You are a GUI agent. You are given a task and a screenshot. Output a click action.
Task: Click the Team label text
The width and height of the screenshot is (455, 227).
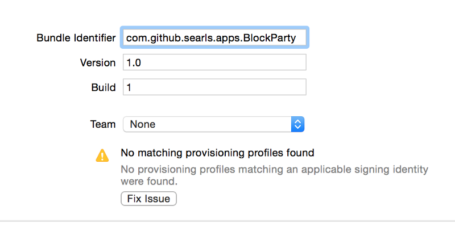tap(103, 124)
